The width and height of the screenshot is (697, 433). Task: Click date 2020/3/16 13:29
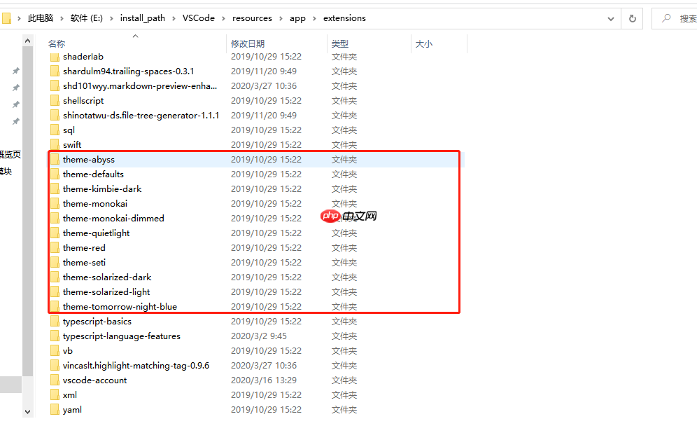264,380
